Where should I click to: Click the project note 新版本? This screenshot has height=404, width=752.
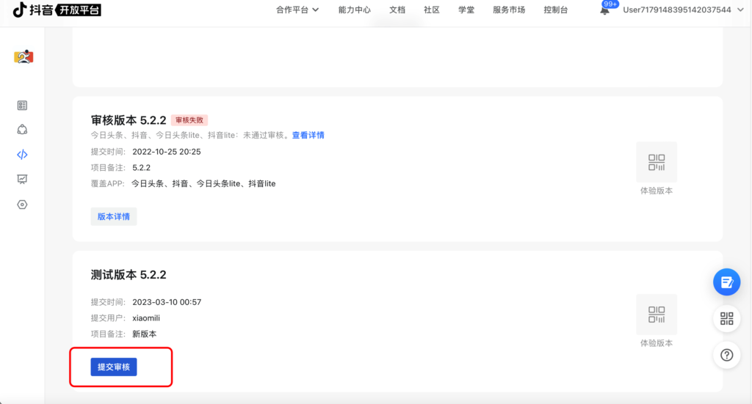click(145, 334)
